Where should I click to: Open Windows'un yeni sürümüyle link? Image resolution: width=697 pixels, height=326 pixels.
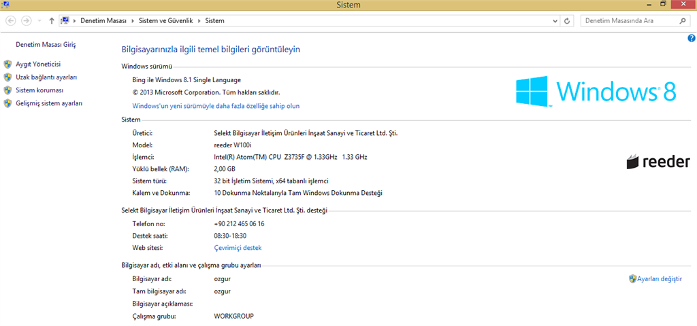pyautogui.click(x=216, y=106)
